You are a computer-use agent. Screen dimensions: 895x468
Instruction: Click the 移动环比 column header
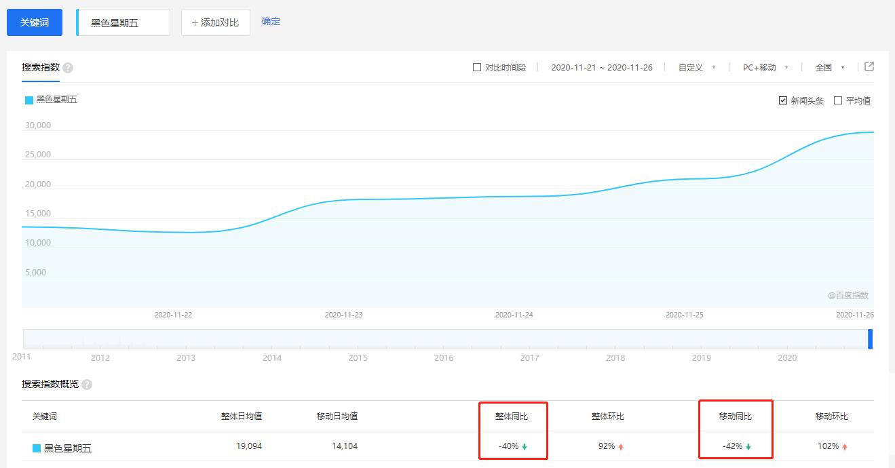[832, 416]
